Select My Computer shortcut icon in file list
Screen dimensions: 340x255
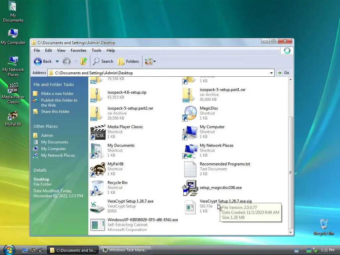tap(190, 132)
